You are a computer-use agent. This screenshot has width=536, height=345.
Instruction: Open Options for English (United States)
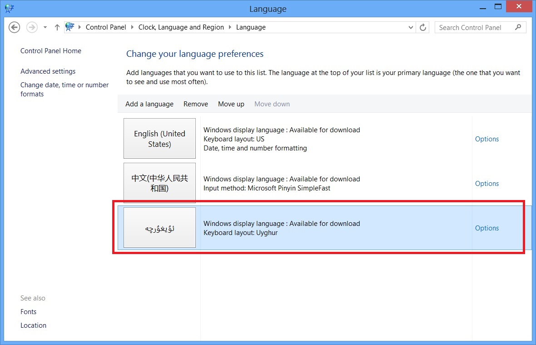pos(487,139)
